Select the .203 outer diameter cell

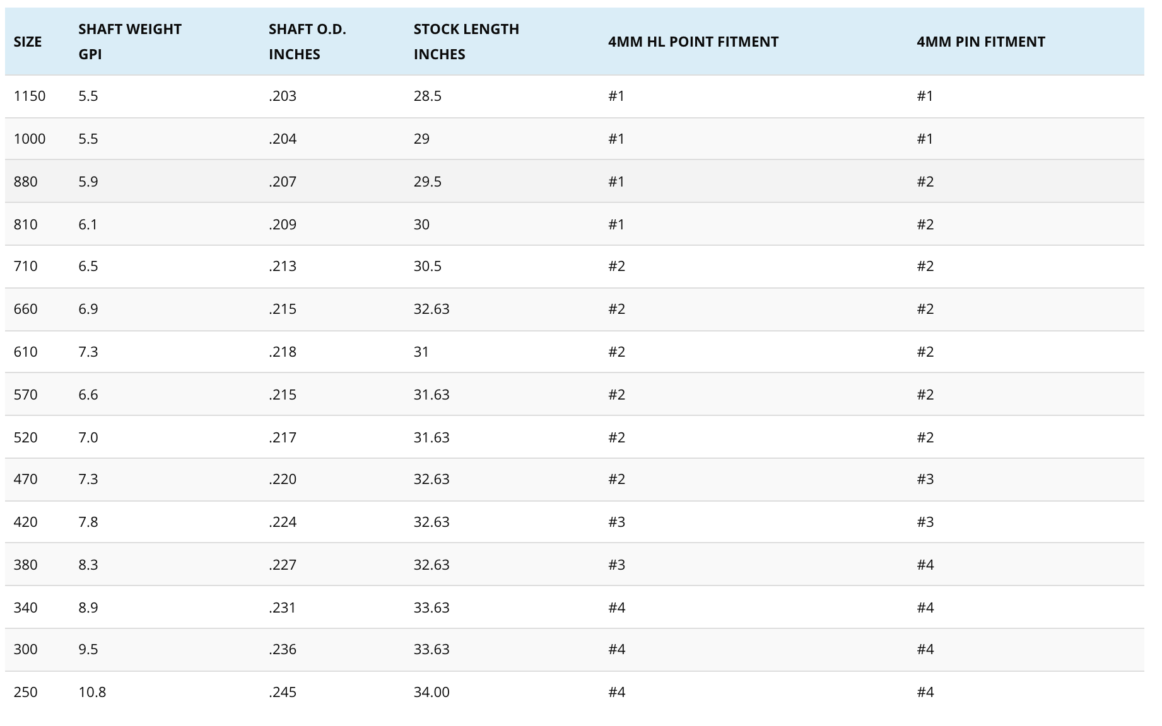tap(283, 96)
